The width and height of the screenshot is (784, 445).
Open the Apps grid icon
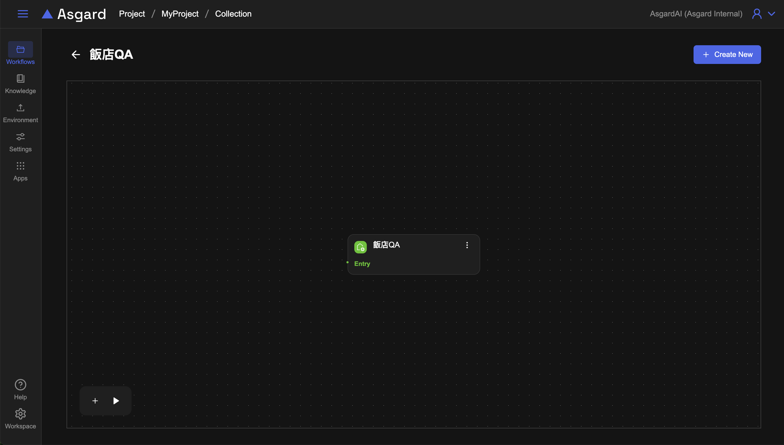pyautogui.click(x=21, y=166)
